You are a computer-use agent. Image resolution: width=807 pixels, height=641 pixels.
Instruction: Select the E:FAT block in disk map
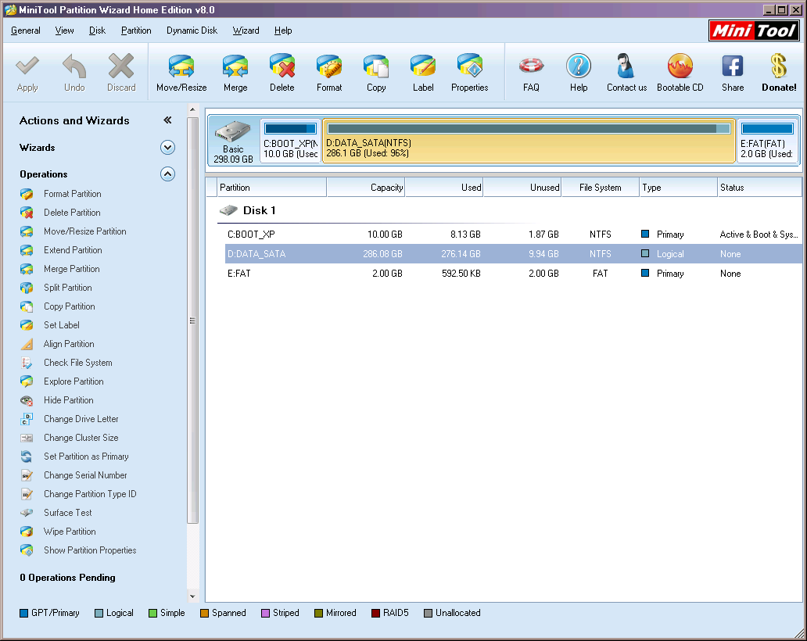[767, 141]
